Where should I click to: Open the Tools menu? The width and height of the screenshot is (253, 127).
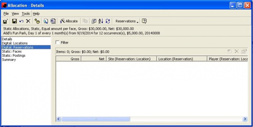point(26,14)
